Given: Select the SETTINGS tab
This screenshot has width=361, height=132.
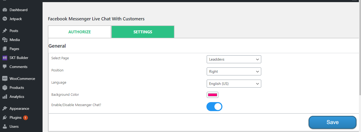Looking at the screenshot, I should coord(143,32).
